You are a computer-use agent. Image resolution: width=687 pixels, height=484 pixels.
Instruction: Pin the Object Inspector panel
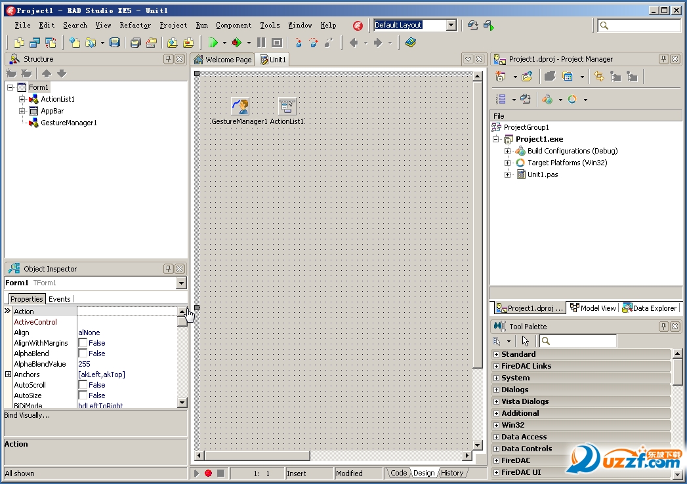click(x=169, y=268)
